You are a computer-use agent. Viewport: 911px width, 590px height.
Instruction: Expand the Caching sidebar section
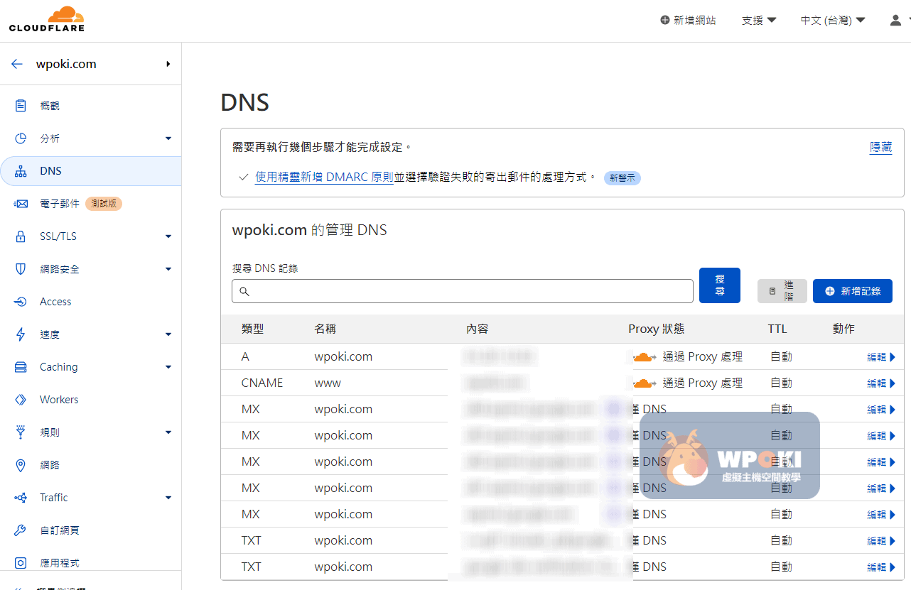pos(168,367)
